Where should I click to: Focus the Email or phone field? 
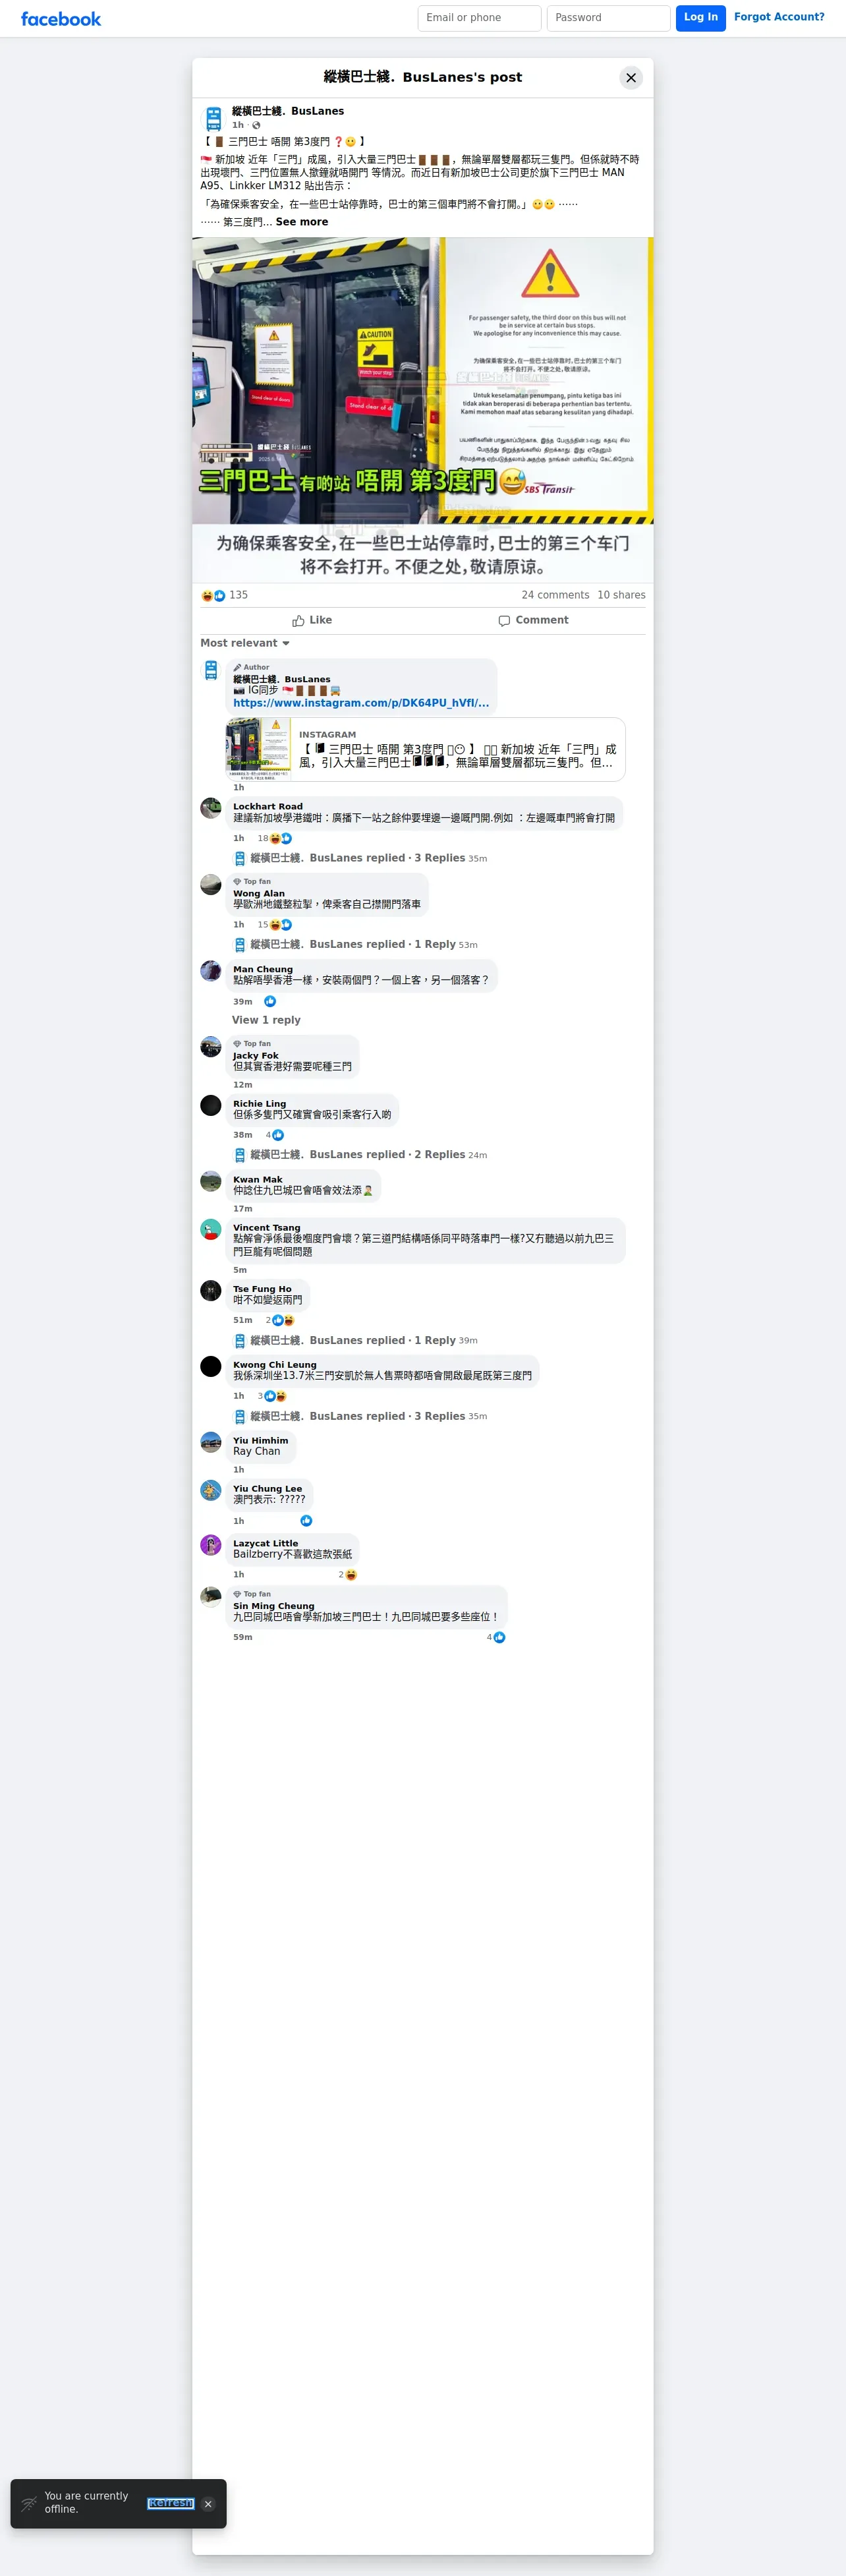point(480,18)
